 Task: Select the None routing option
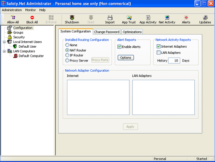click(x=67, y=45)
